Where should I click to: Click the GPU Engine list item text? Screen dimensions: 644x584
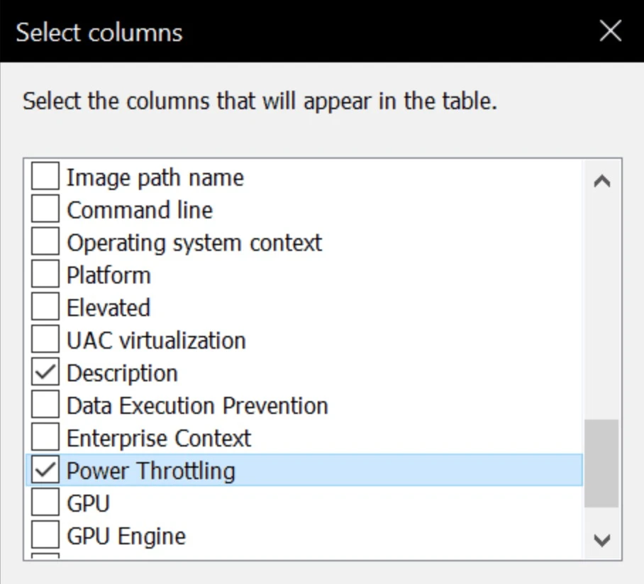(x=126, y=536)
